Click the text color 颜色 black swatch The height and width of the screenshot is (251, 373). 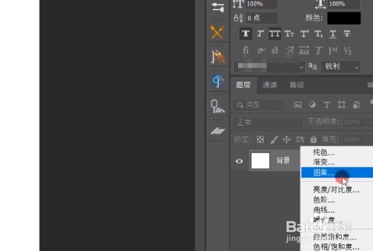point(344,18)
